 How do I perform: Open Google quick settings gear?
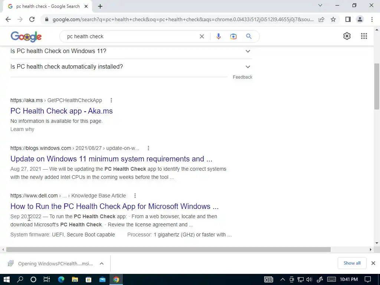347,36
